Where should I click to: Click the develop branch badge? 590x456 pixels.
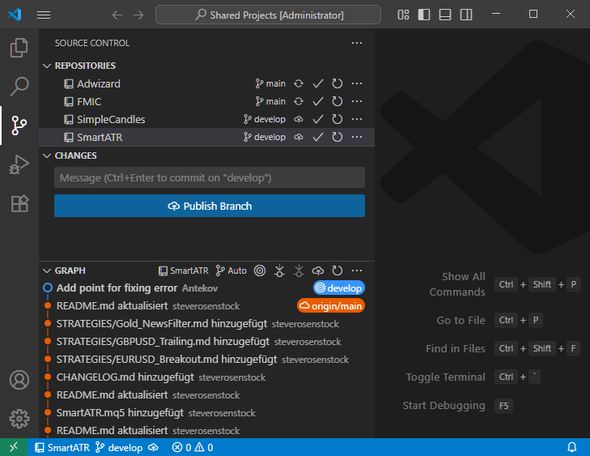pyautogui.click(x=339, y=288)
